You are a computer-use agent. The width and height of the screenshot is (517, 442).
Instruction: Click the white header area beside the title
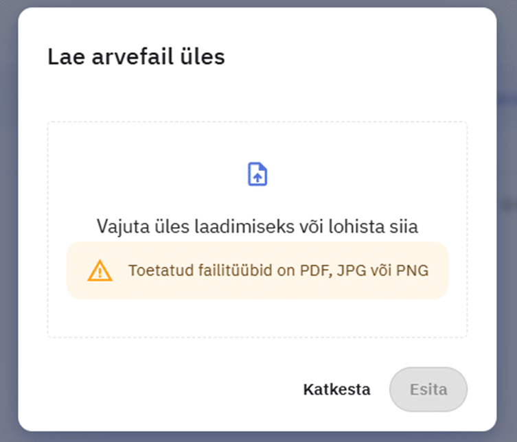point(357,57)
